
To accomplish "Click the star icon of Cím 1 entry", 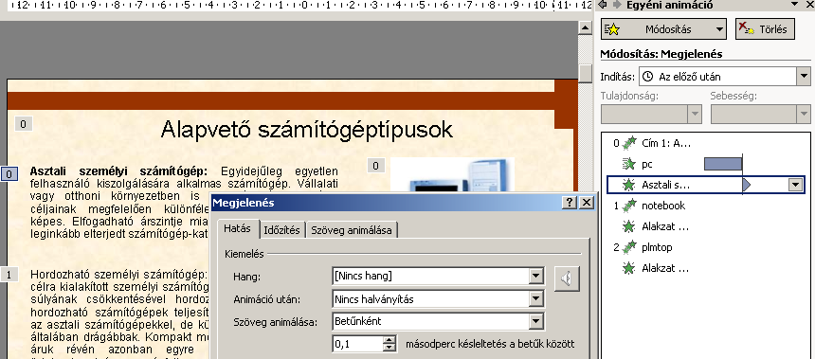I will point(629,143).
